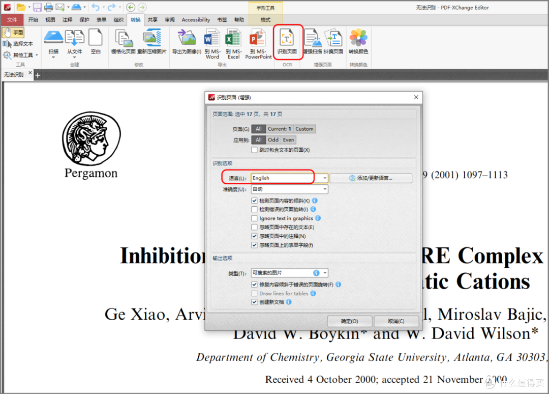Select the 手型 Hand tool
Viewport: 549px width, 394px height.
tap(13, 32)
